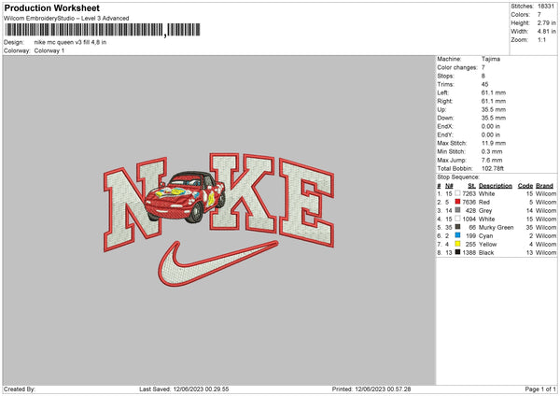Image resolution: width=560 pixels, height=396 pixels.
Task: Click the yellow color swatch in stop sequence
Action: (x=457, y=244)
